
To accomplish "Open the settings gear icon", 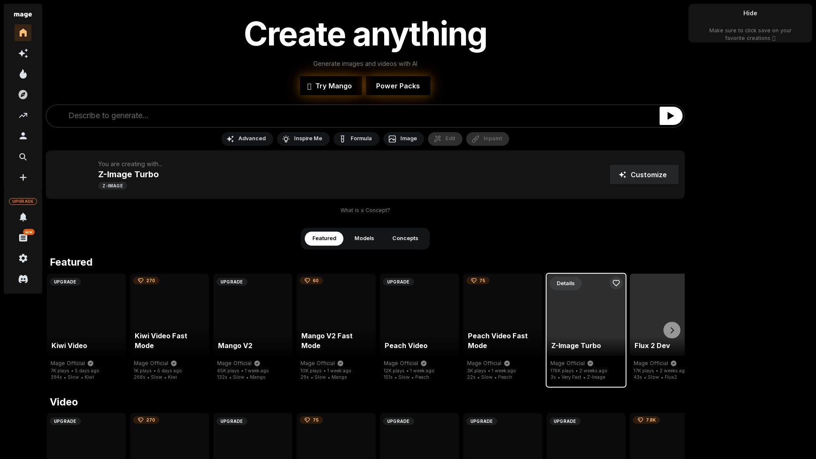I will tap(23, 258).
